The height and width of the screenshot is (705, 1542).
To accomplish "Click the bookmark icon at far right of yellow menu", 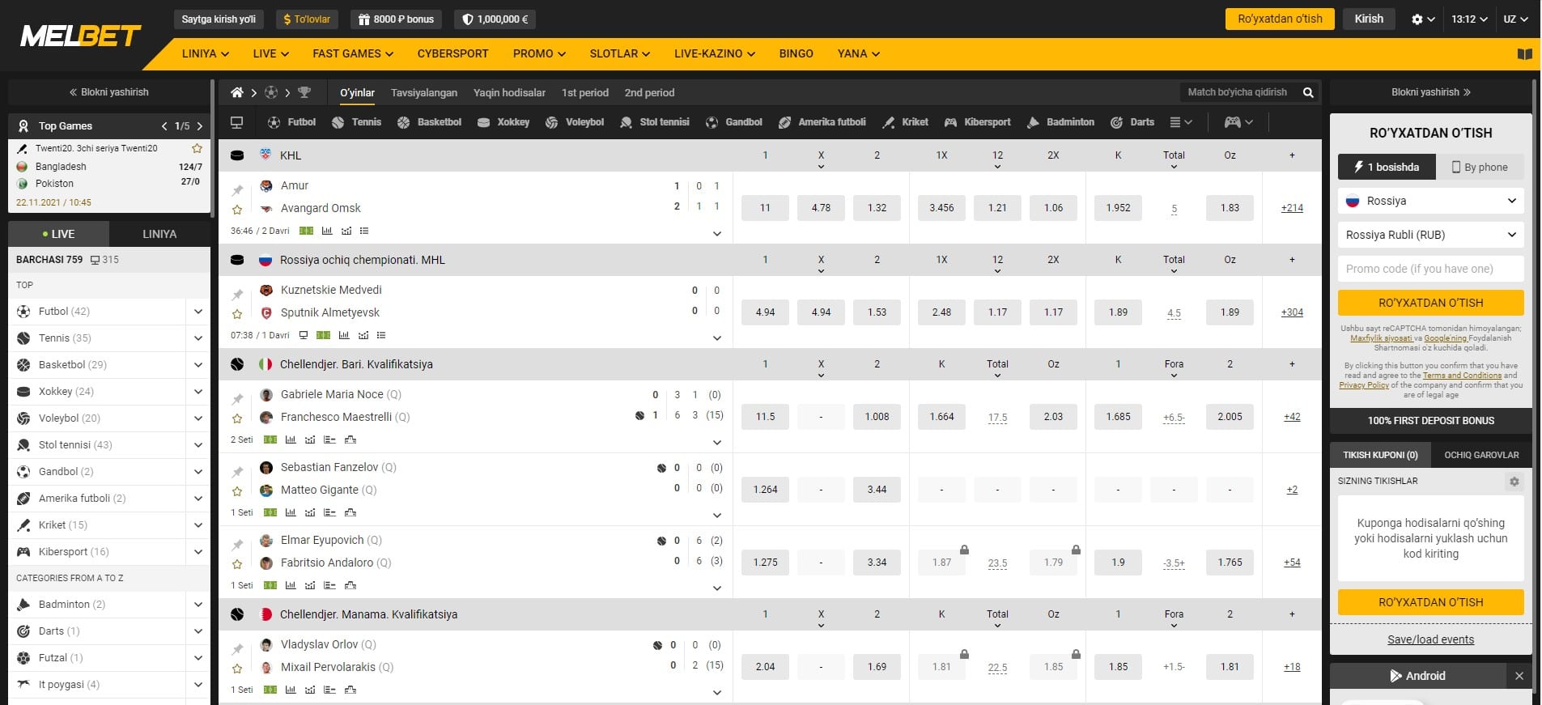I will click(x=1524, y=54).
